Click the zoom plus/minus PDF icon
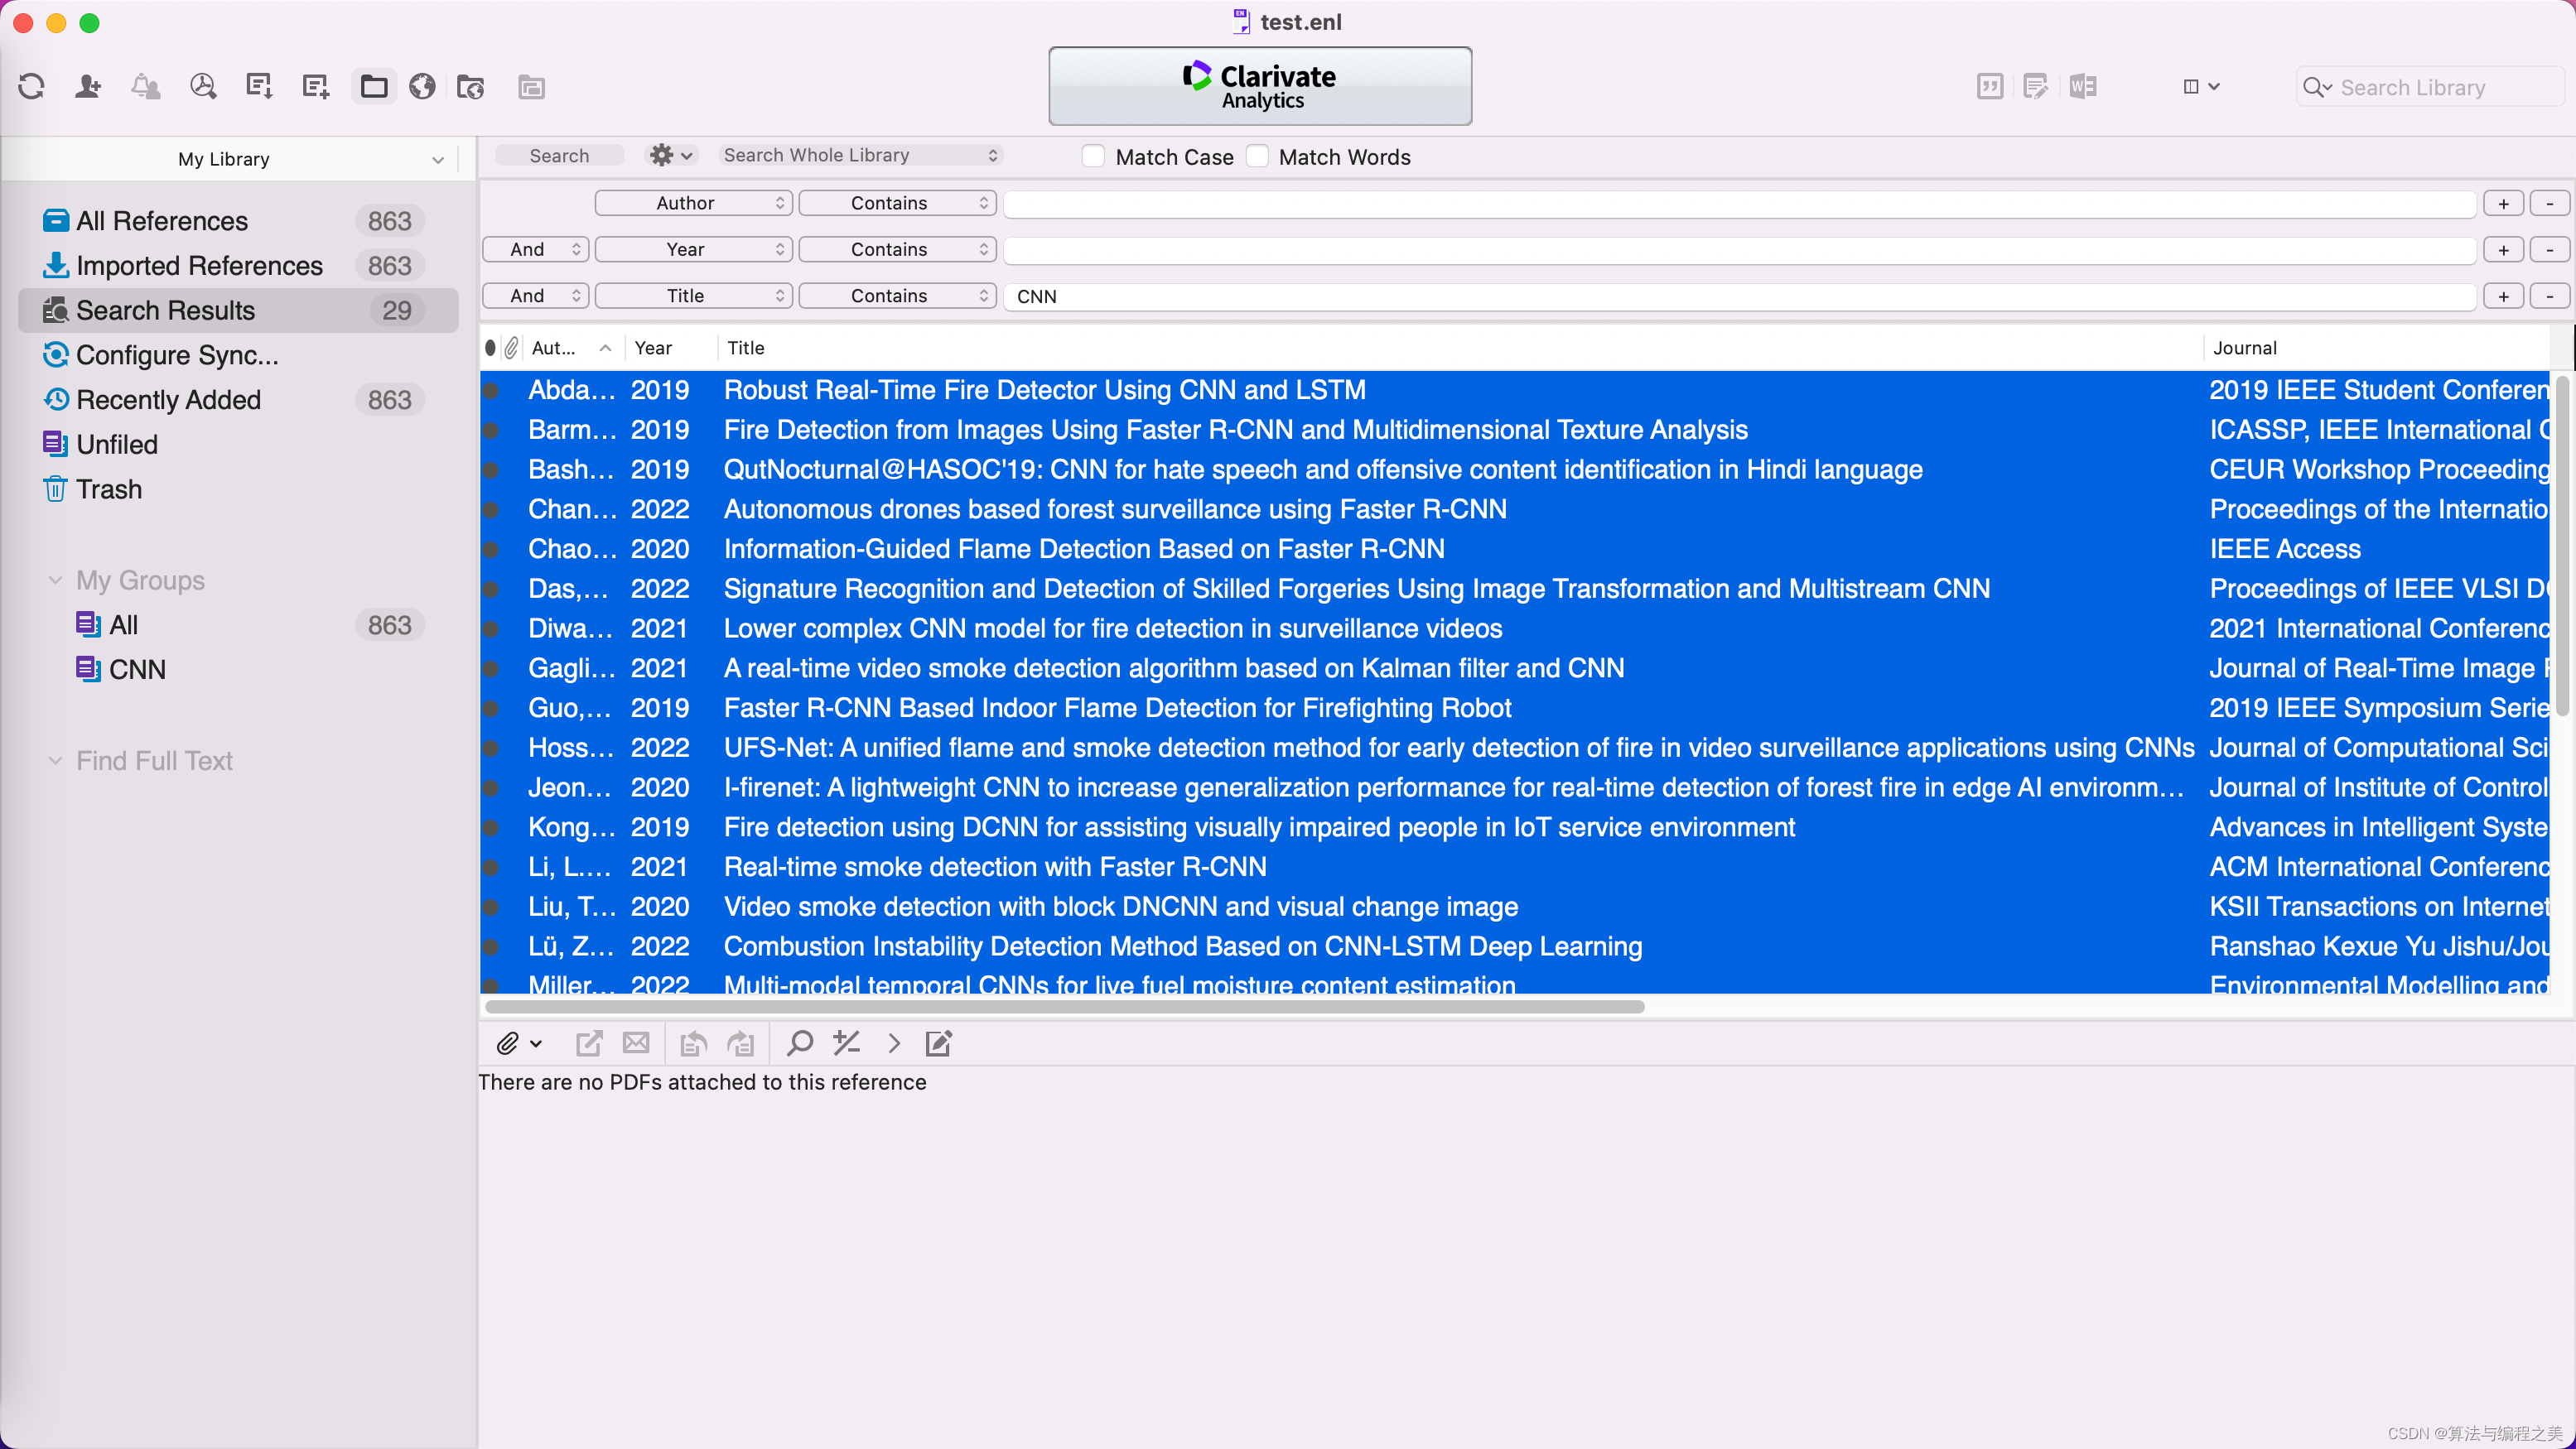Image resolution: width=2576 pixels, height=1449 pixels. tap(847, 1043)
